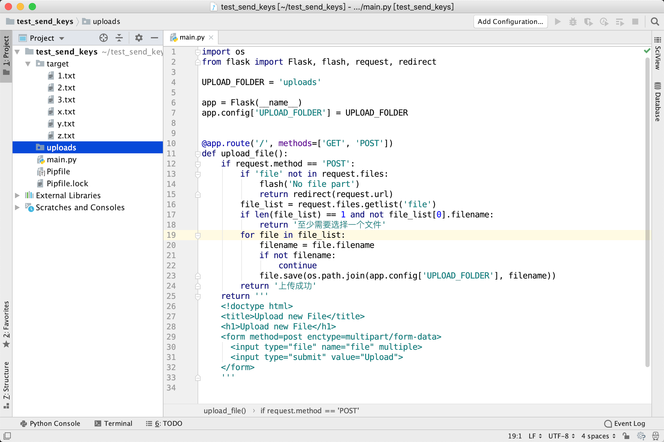Viewport: 664px width, 442px height.
Task: Open Project panel settings gear
Action: (x=139, y=38)
